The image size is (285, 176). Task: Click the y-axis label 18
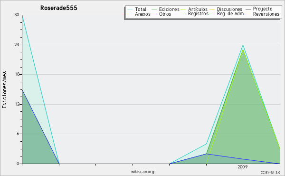(x=17, y=74)
